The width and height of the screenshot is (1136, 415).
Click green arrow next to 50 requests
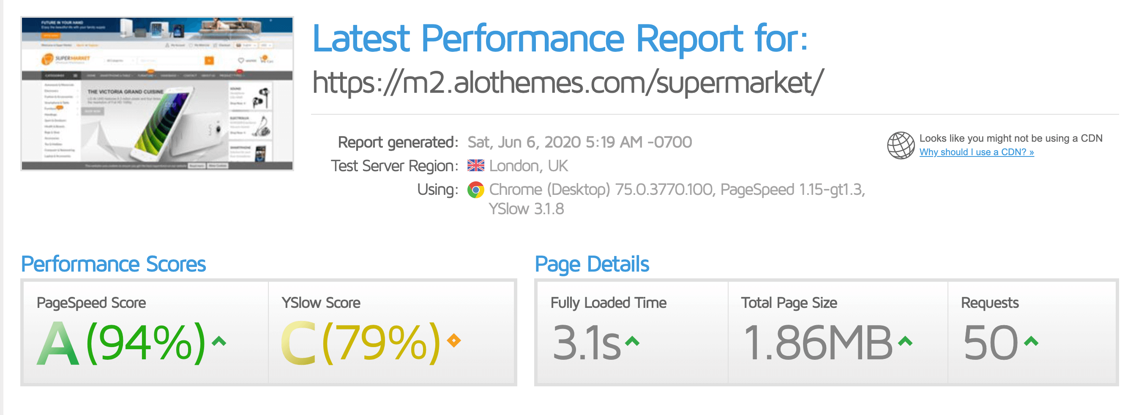click(1031, 341)
